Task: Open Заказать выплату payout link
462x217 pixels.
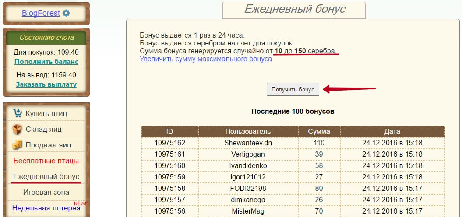Action: click(46, 84)
